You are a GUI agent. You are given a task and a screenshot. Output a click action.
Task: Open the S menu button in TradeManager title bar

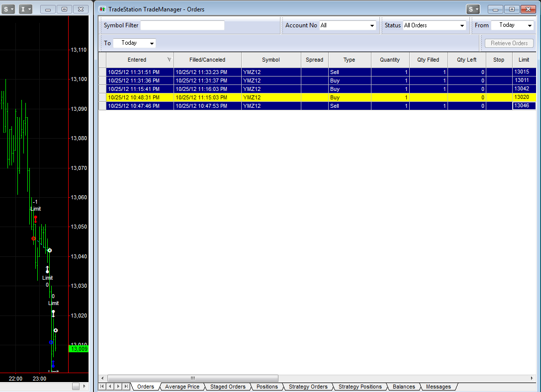coord(473,9)
